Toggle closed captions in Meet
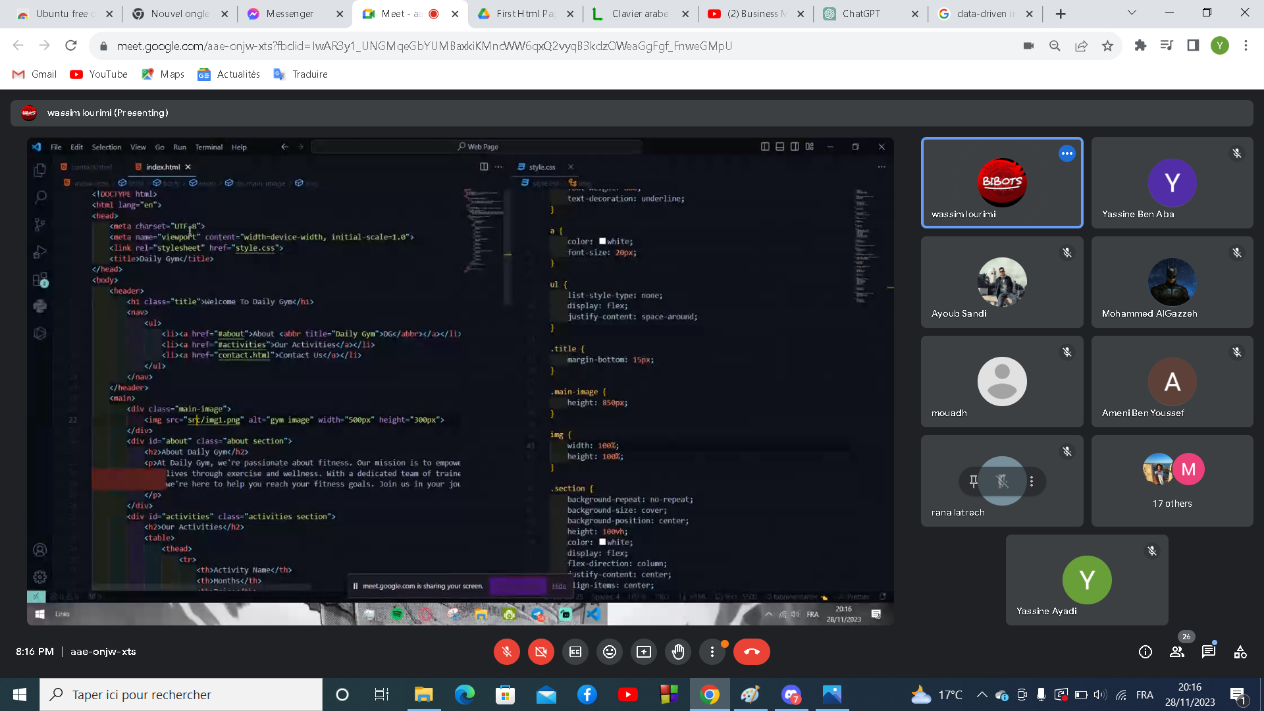Image resolution: width=1264 pixels, height=711 pixels. tap(575, 652)
